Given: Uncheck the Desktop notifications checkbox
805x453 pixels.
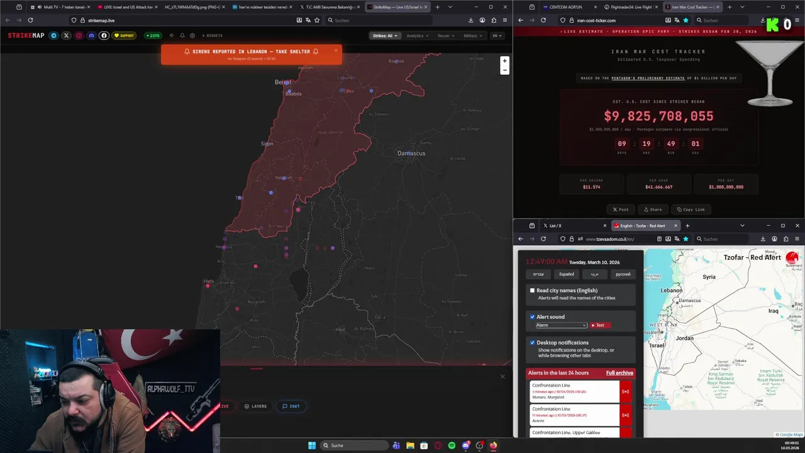Looking at the screenshot, I should click(532, 343).
